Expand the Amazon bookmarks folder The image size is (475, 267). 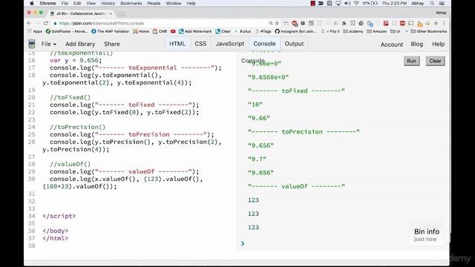point(377,31)
